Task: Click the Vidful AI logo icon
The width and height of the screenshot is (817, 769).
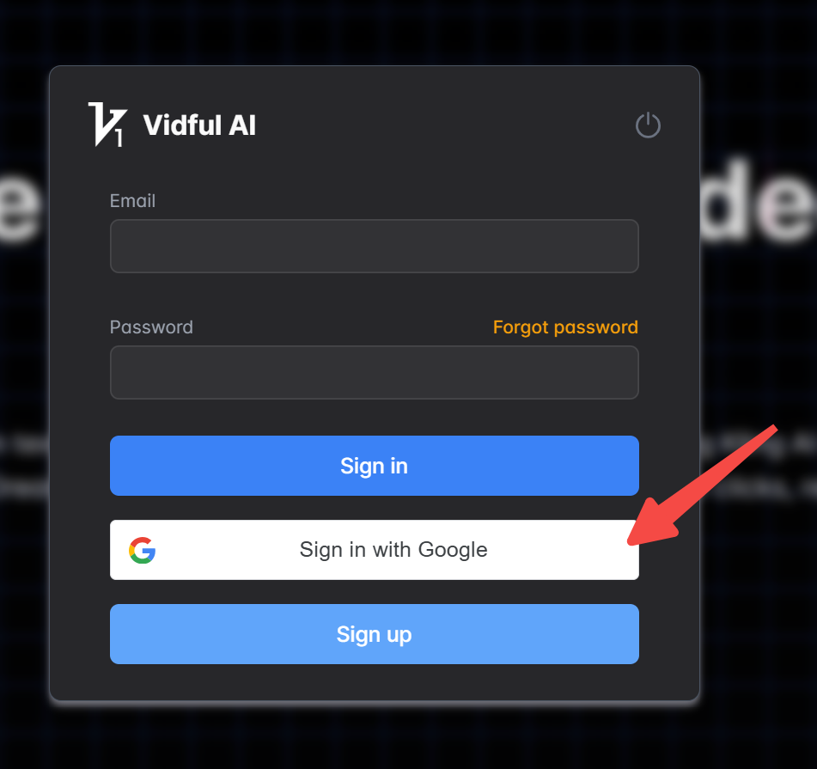Action: pos(107,125)
